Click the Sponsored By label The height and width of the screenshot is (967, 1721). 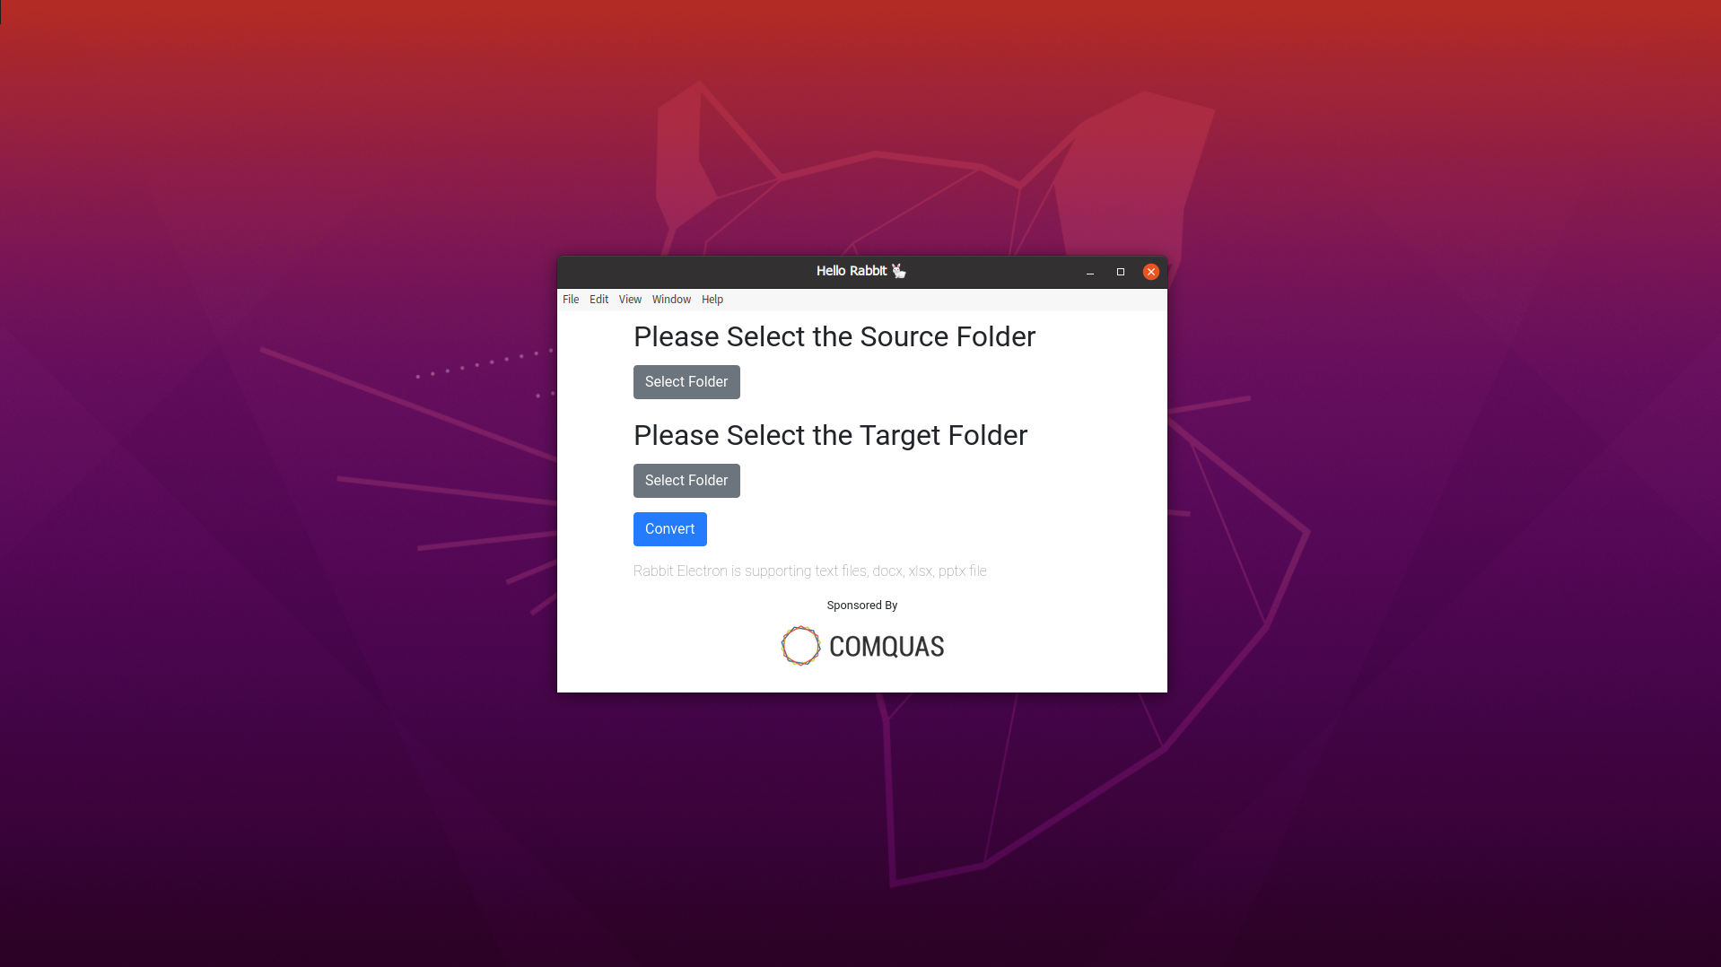(862, 605)
